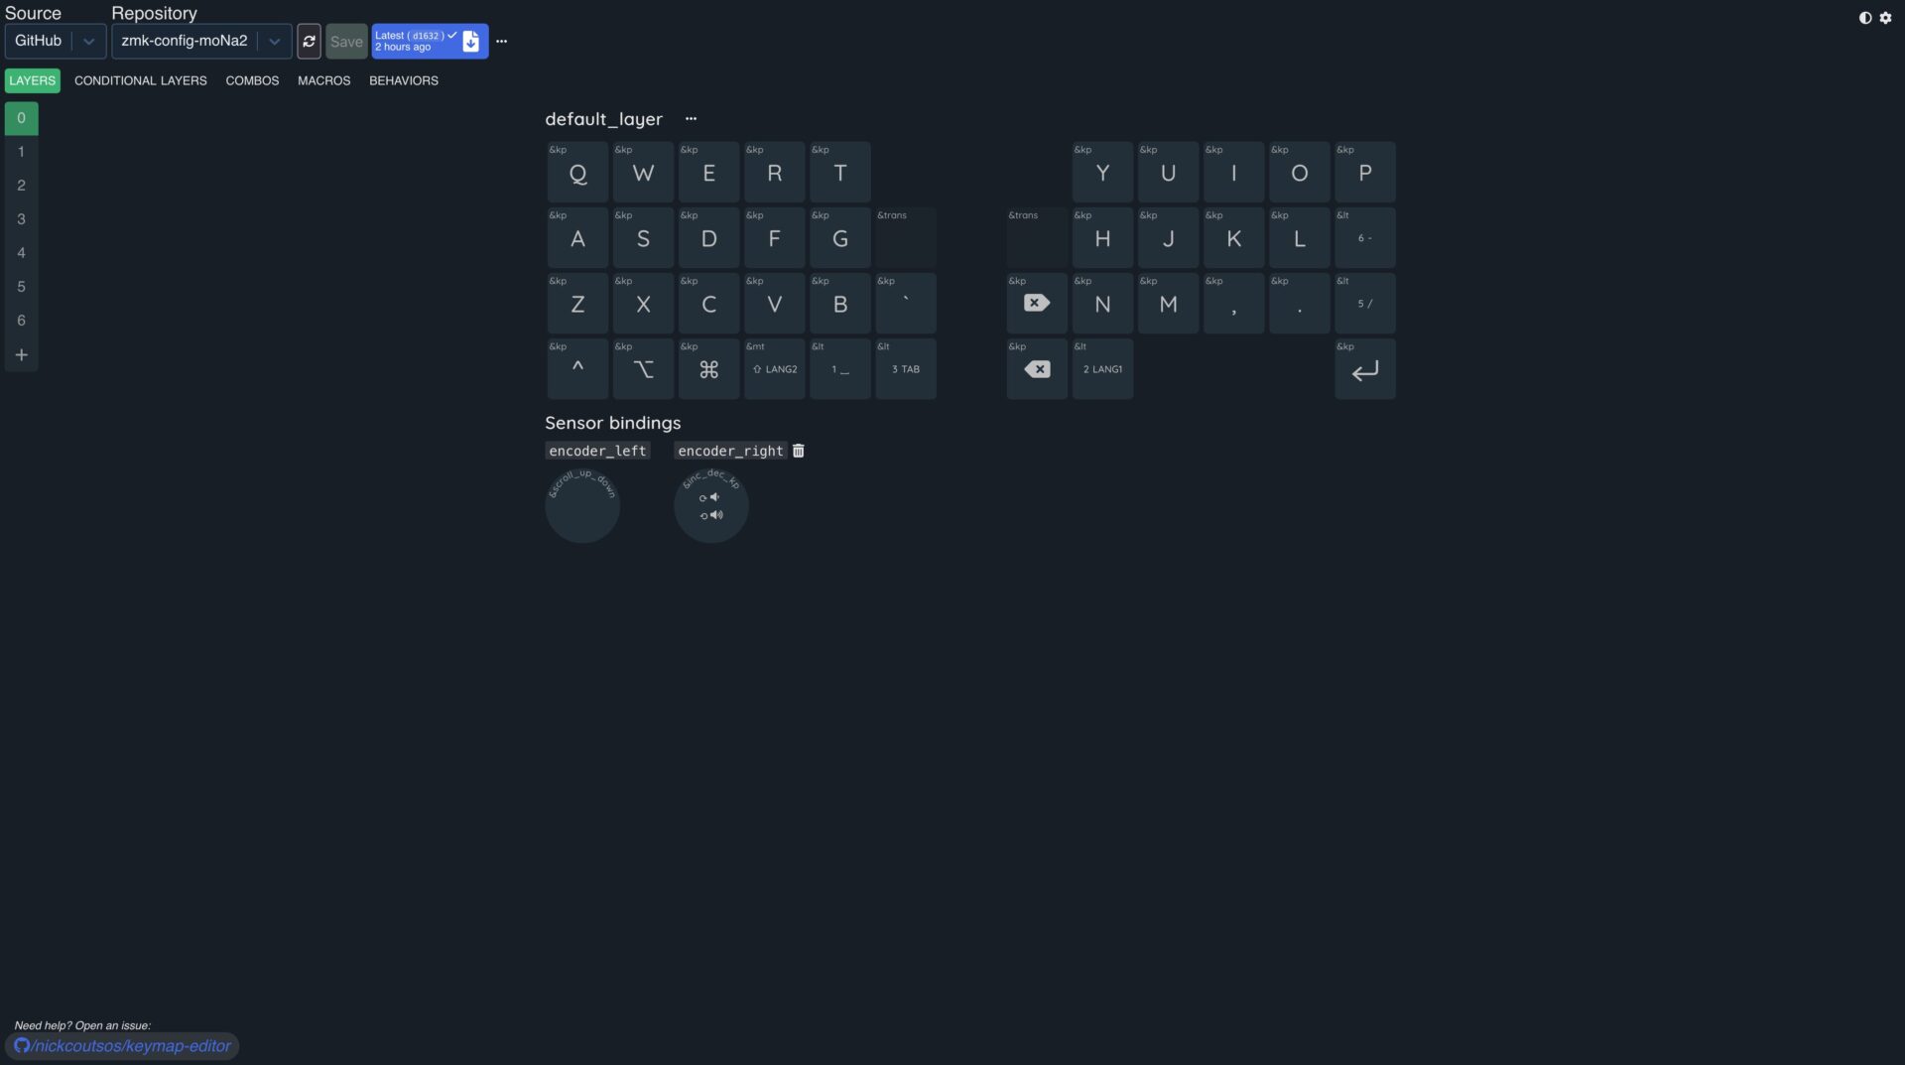Download the latest firmware build
The height and width of the screenshot is (1065, 1905).
[471, 41]
